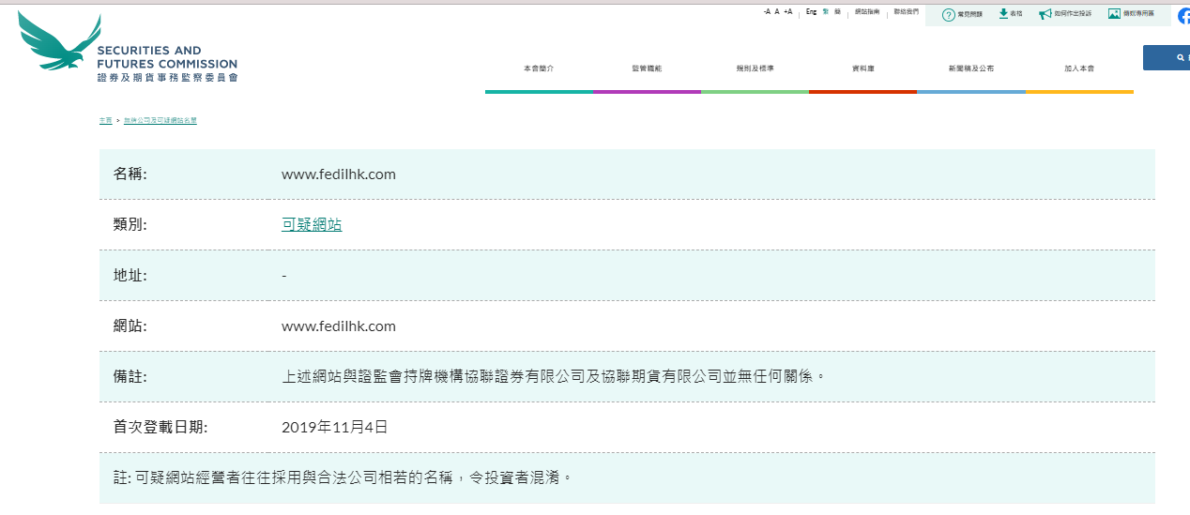Click the SFC eagle logo
This screenshot has height=515, width=1190.
pyautogui.click(x=58, y=44)
